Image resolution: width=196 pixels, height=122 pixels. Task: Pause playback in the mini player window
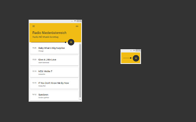136,58
